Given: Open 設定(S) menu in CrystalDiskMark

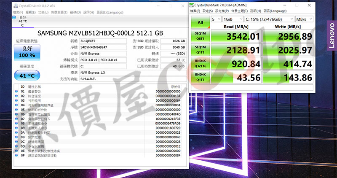Looking at the screenshot, I should (208, 11).
